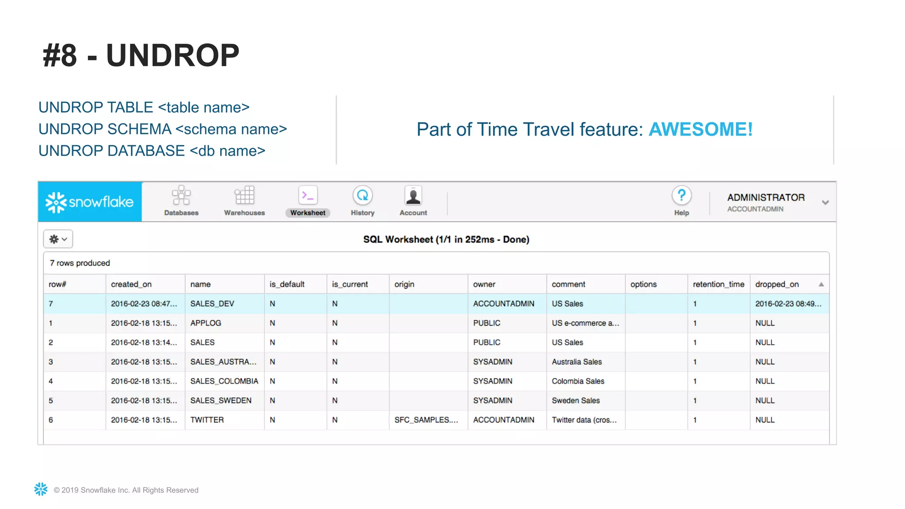The width and height of the screenshot is (905, 509).
Task: Open the gear settings dropdown
Action: pyautogui.click(x=58, y=239)
